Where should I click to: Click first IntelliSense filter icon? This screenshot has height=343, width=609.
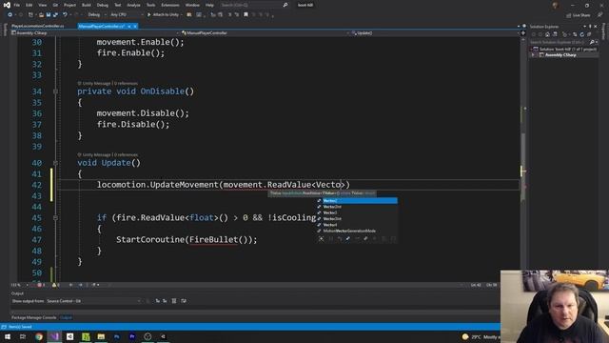(322, 238)
